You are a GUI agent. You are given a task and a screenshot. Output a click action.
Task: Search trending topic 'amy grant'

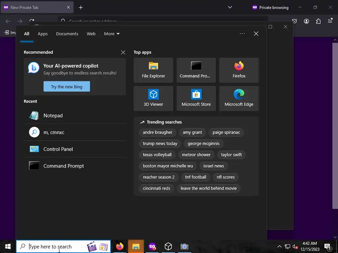(192, 132)
